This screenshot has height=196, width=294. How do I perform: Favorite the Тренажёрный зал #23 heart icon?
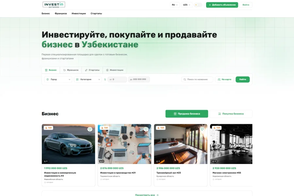(202, 129)
